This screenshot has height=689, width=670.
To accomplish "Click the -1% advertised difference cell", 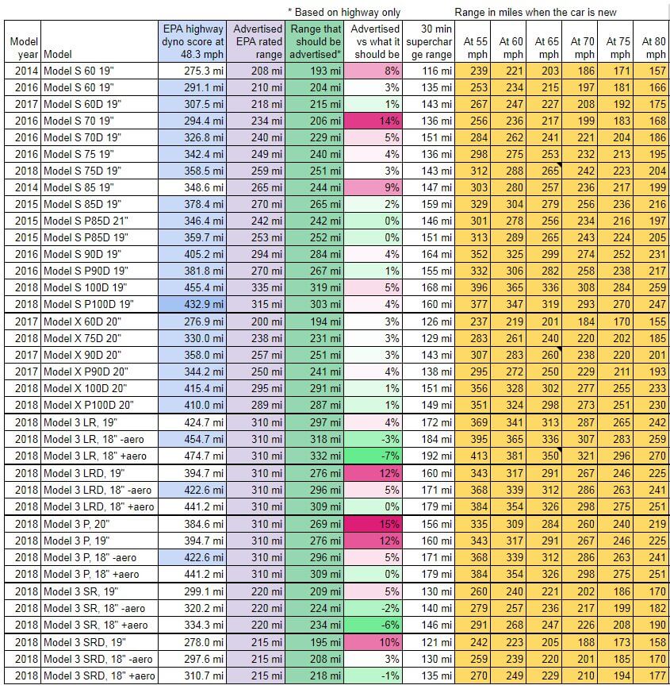I will (x=373, y=676).
